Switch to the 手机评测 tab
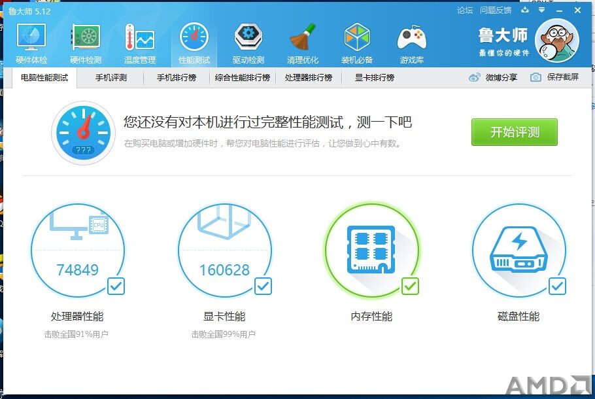 pos(110,78)
